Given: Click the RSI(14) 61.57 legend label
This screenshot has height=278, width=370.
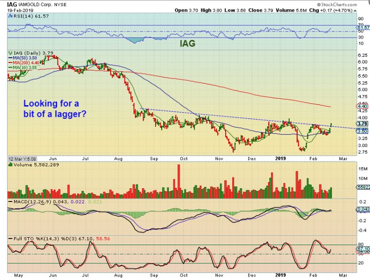Looking at the screenshot, I should (31, 16).
